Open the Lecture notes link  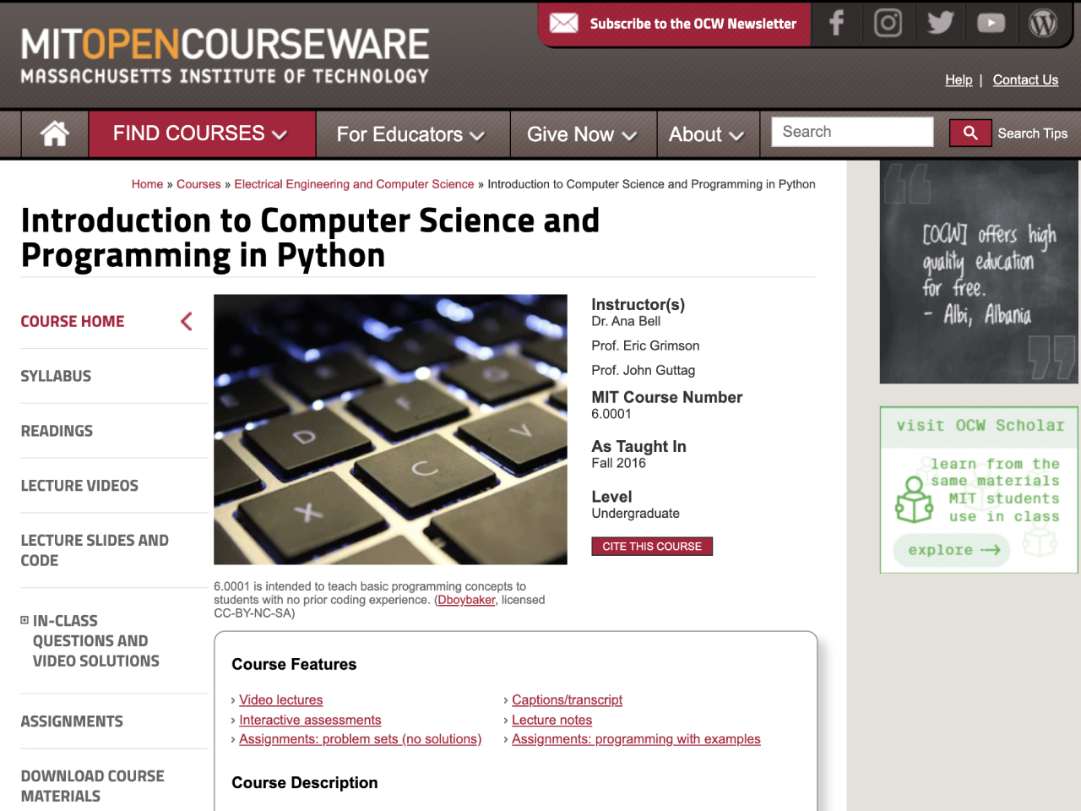coord(551,720)
